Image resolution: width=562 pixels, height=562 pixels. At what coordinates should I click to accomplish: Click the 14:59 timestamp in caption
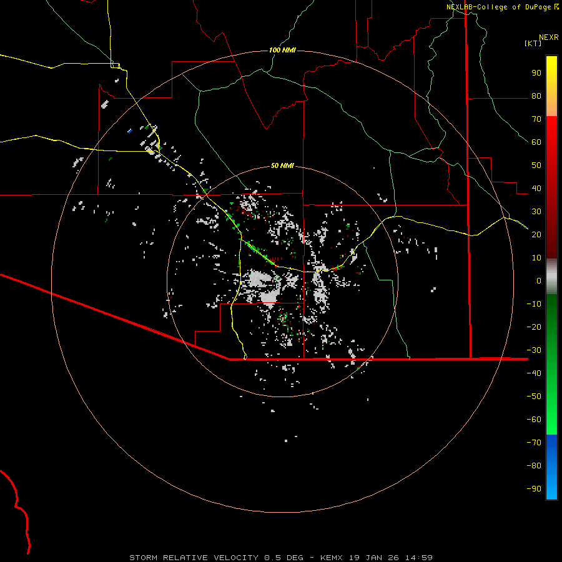click(x=419, y=558)
